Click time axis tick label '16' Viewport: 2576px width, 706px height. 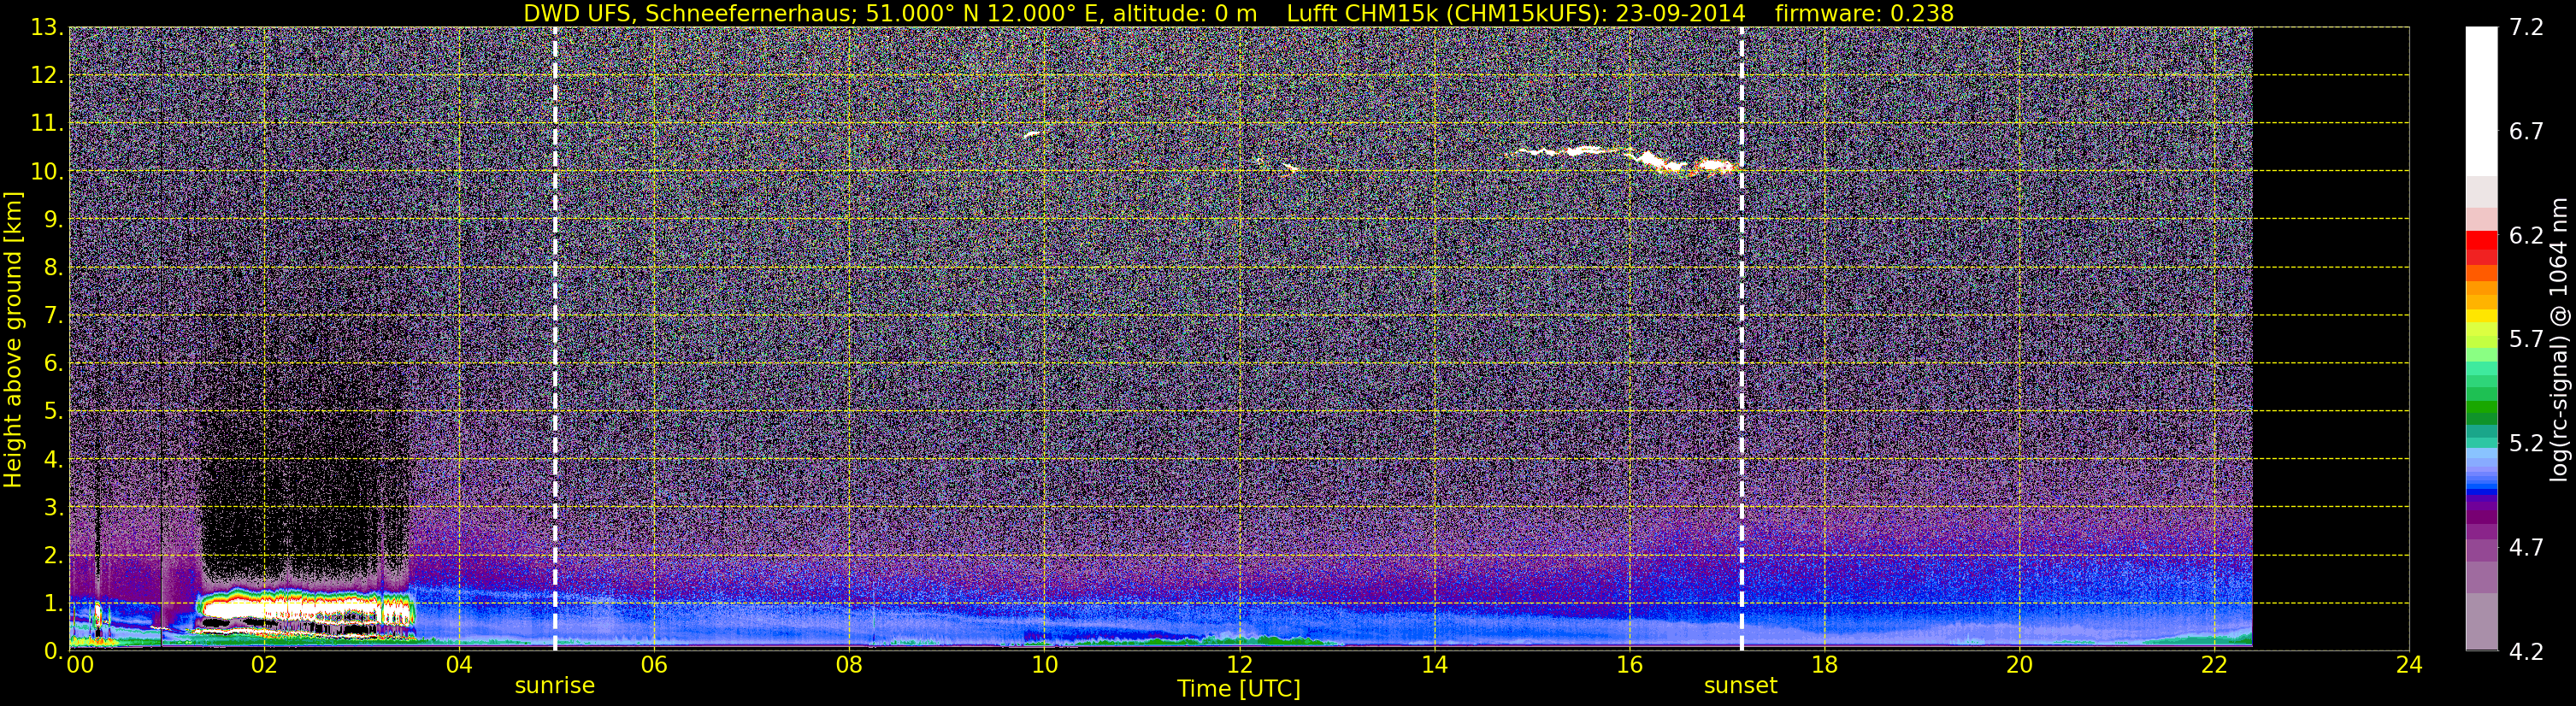pyautogui.click(x=1629, y=666)
